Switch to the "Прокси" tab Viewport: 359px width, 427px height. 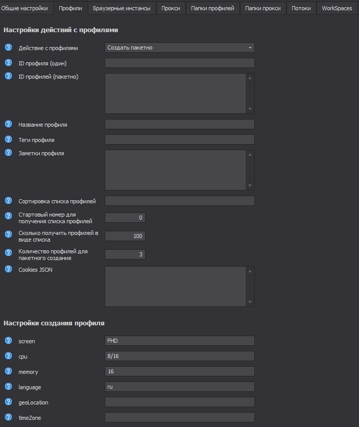[x=171, y=8]
